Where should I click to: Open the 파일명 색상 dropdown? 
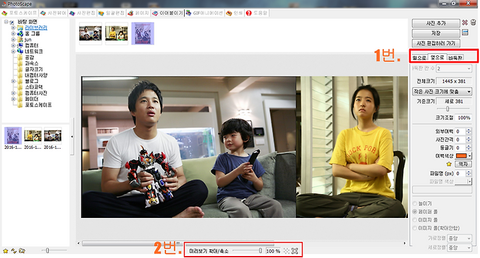463,181
